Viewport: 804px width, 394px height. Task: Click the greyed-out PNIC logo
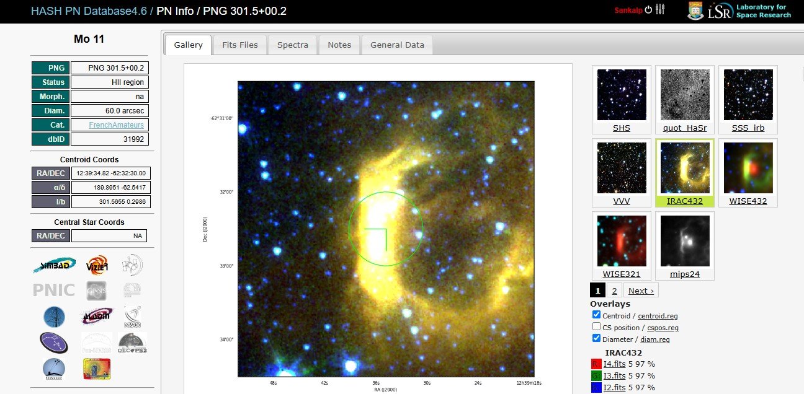pos(54,290)
